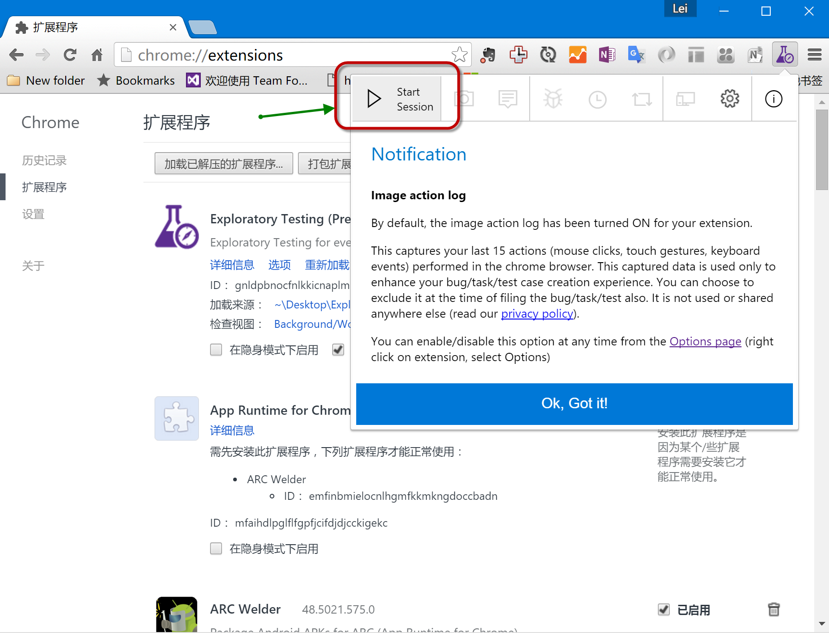This screenshot has height=633, width=829.
Task: Click the page scrollbar down arrow
Action: tap(822, 624)
